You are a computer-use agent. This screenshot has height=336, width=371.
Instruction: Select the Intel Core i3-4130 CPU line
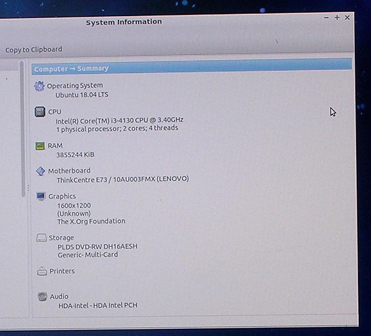pyautogui.click(x=119, y=120)
